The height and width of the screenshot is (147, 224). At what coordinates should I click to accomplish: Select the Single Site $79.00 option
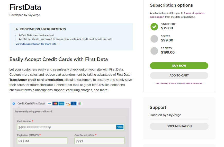[x=154, y=27]
